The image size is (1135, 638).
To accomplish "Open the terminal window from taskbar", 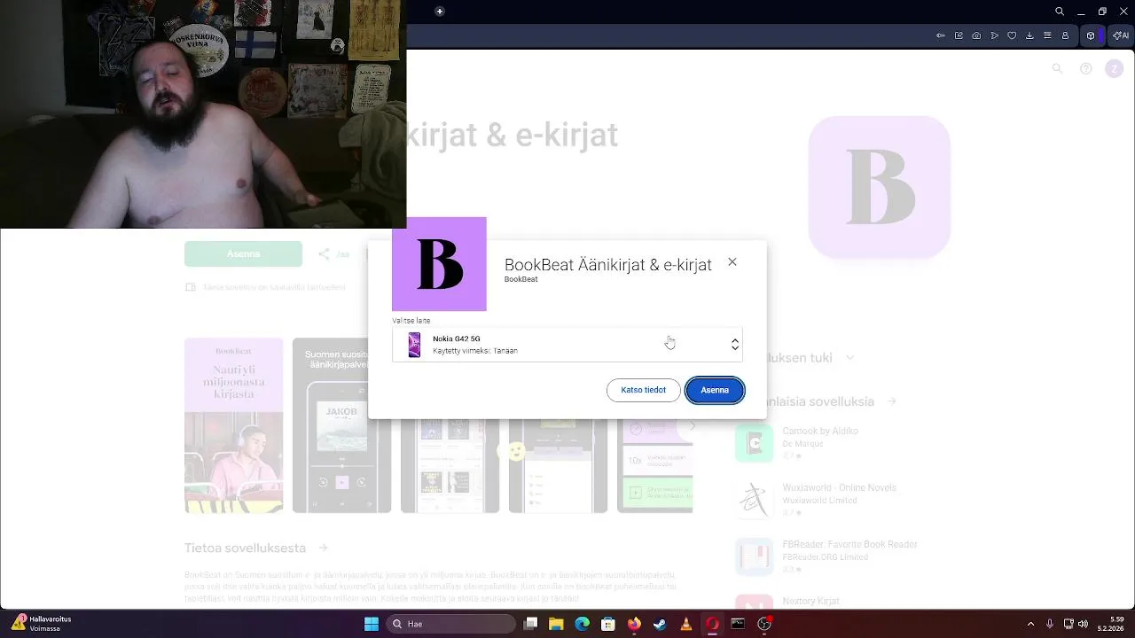I will pyautogui.click(x=738, y=624).
